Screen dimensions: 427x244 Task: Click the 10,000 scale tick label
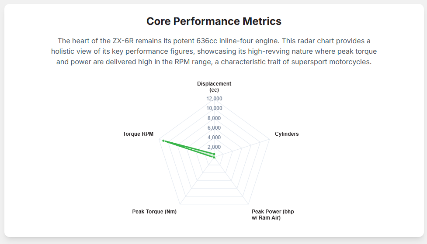214,108
